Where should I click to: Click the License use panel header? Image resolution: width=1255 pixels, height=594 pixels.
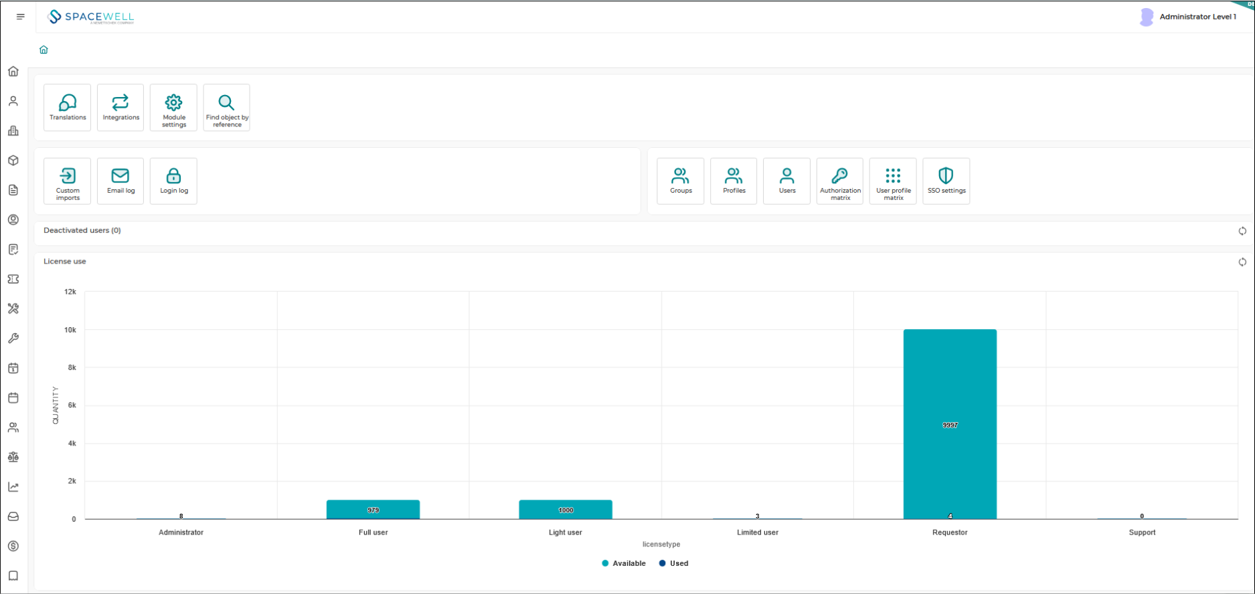[65, 262]
